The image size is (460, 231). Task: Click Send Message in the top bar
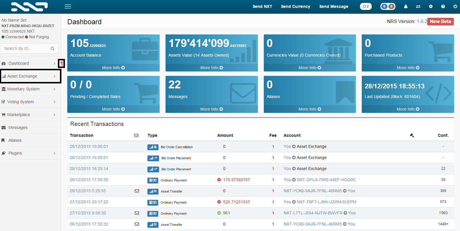(334, 6)
